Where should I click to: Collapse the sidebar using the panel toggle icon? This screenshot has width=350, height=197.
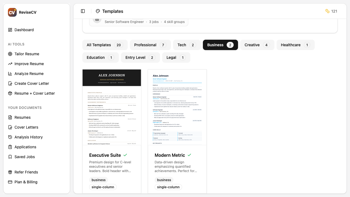click(x=83, y=11)
